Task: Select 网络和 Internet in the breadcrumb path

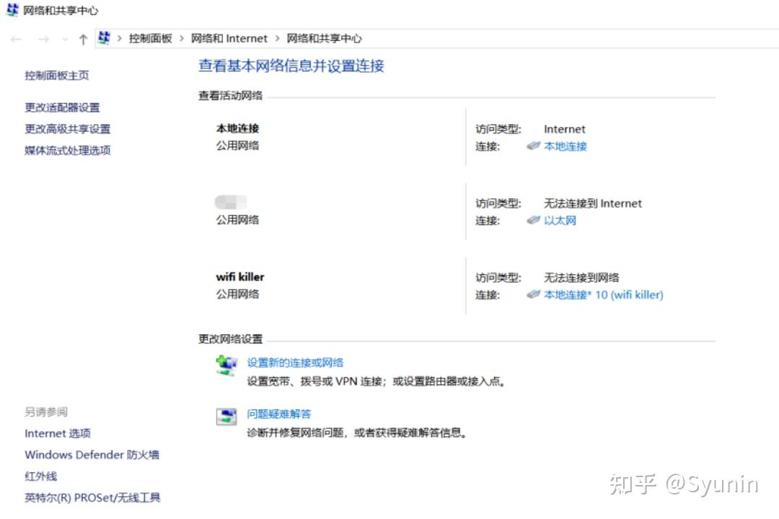Action: tap(229, 38)
